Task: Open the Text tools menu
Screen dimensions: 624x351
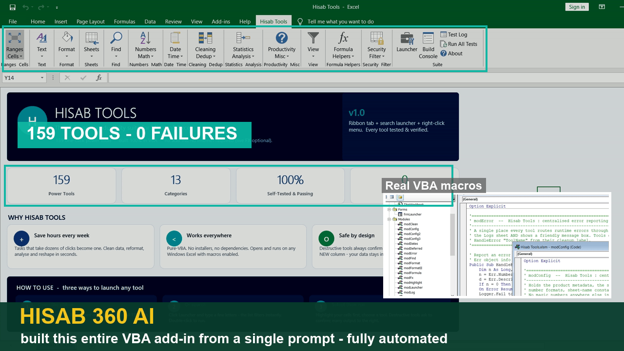Action: click(x=42, y=45)
